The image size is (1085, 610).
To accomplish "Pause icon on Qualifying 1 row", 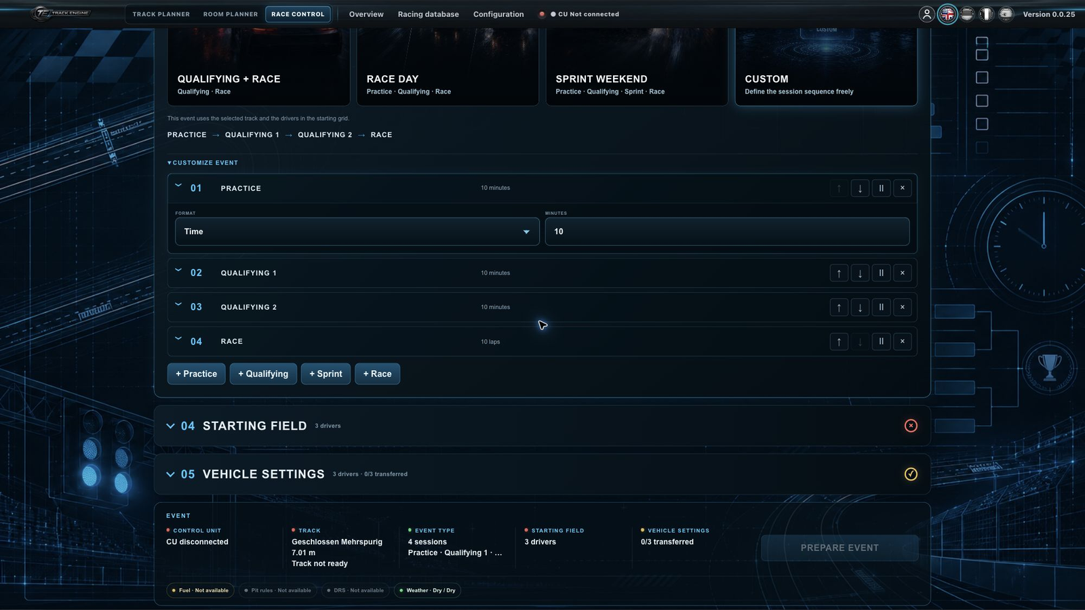I will point(881,273).
